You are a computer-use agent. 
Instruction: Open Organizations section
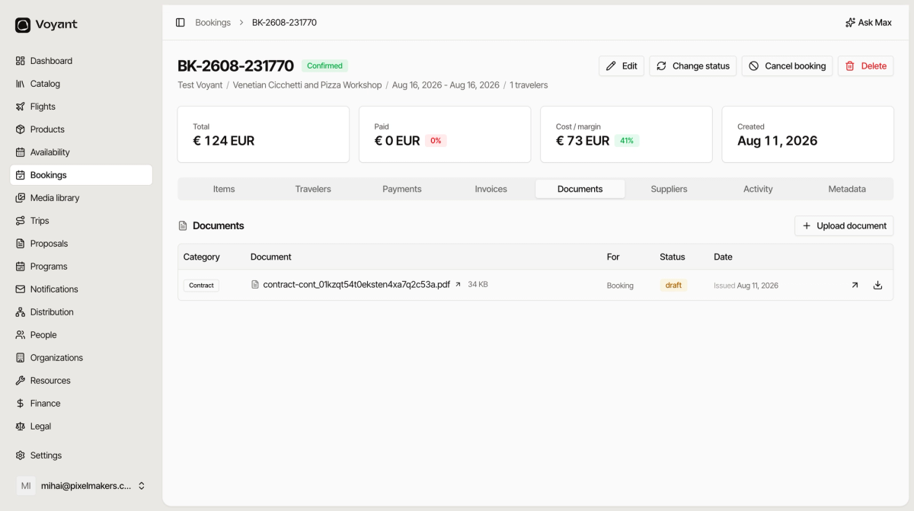pos(81,358)
